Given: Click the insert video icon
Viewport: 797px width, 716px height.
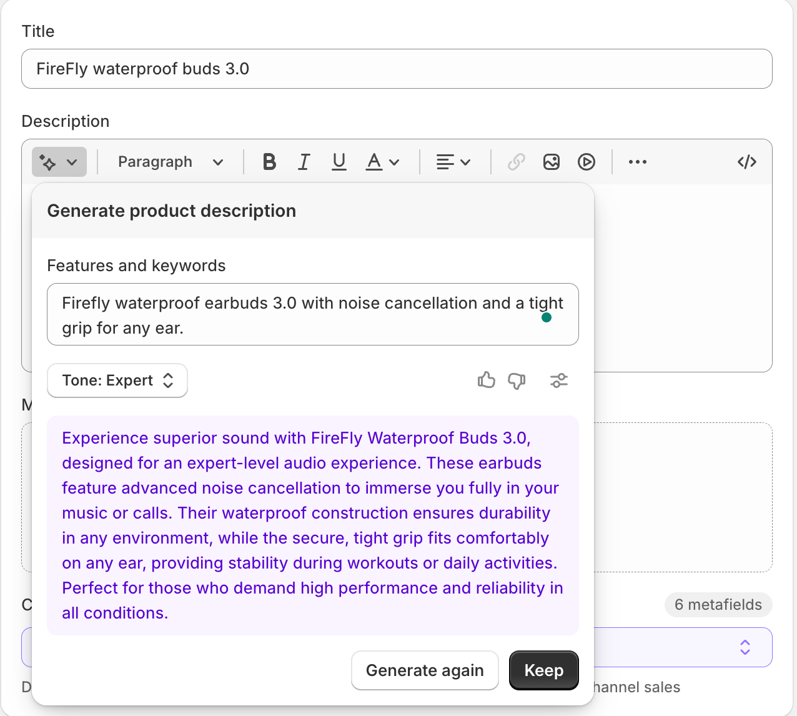Looking at the screenshot, I should click(587, 162).
